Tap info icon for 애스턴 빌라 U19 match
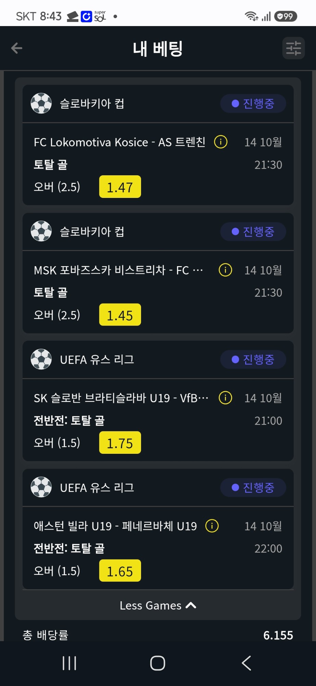316x686 pixels. click(x=212, y=526)
